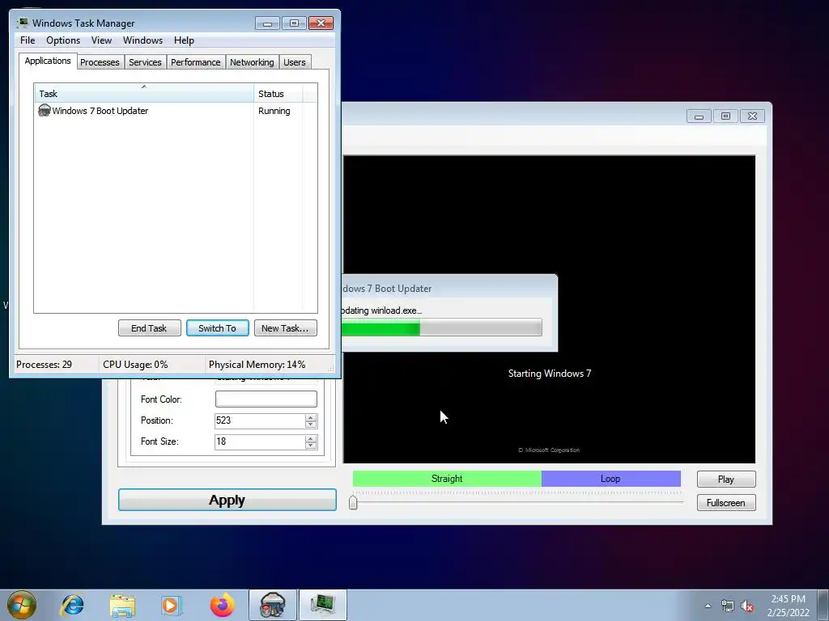This screenshot has height=621, width=829.
Task: Switch to the Performance tab
Action: click(196, 62)
